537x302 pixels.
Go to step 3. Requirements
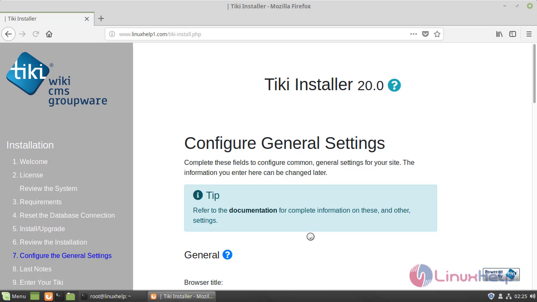[x=37, y=202]
